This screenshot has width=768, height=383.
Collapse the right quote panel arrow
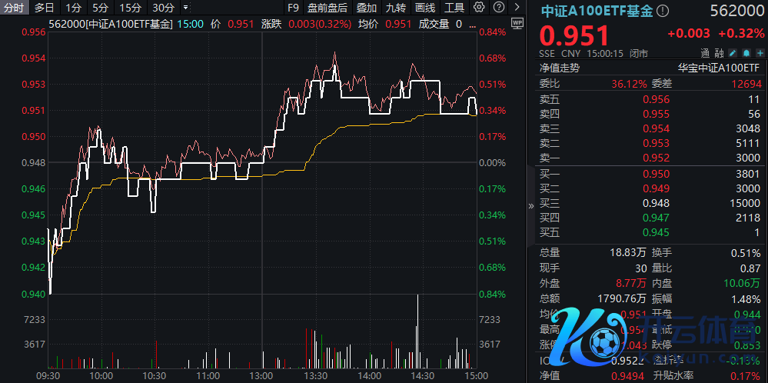[x=530, y=206]
